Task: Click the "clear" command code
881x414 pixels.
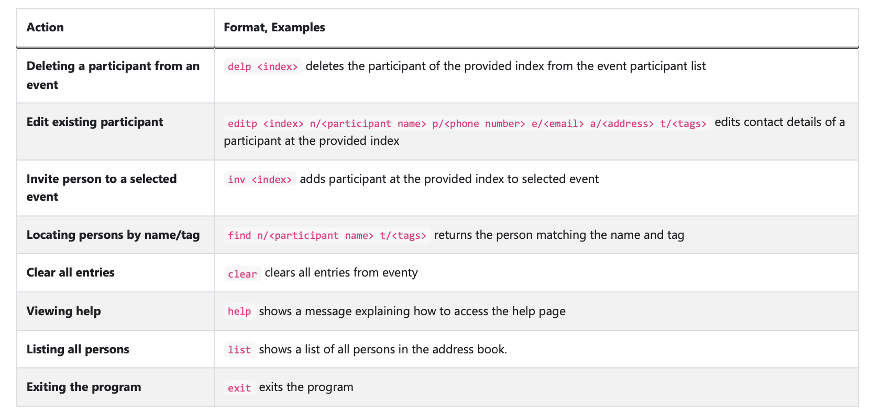Action: [x=243, y=274]
